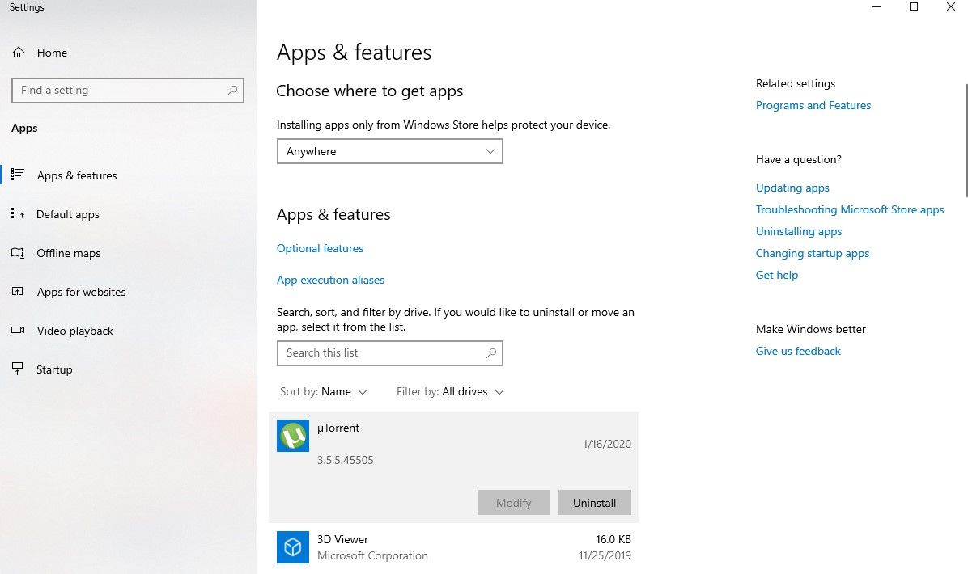
Task: Open Offline maps section
Action: pyautogui.click(x=69, y=253)
